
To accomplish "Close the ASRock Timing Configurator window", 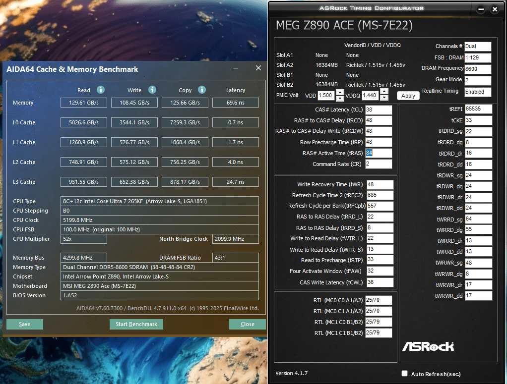I will (495, 9).
